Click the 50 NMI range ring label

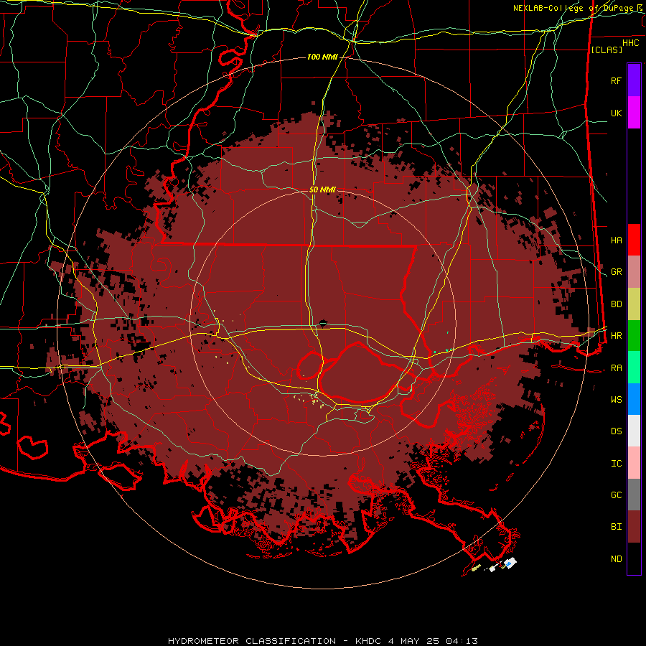(x=322, y=189)
